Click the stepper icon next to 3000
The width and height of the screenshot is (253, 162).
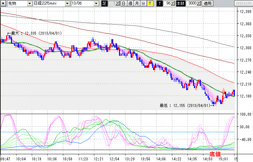[x=199, y=4]
